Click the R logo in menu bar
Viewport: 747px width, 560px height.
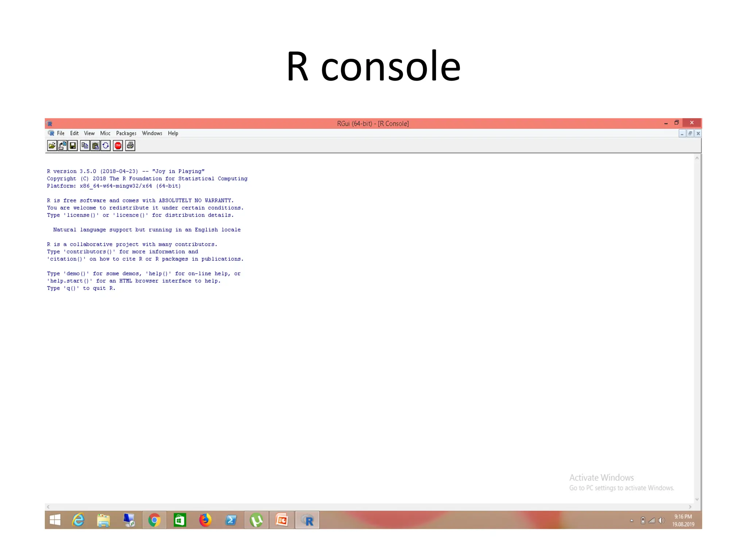click(51, 133)
